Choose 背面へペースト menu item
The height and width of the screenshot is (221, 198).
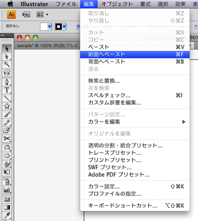[x=135, y=62]
